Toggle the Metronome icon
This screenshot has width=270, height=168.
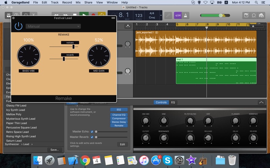click(186, 15)
